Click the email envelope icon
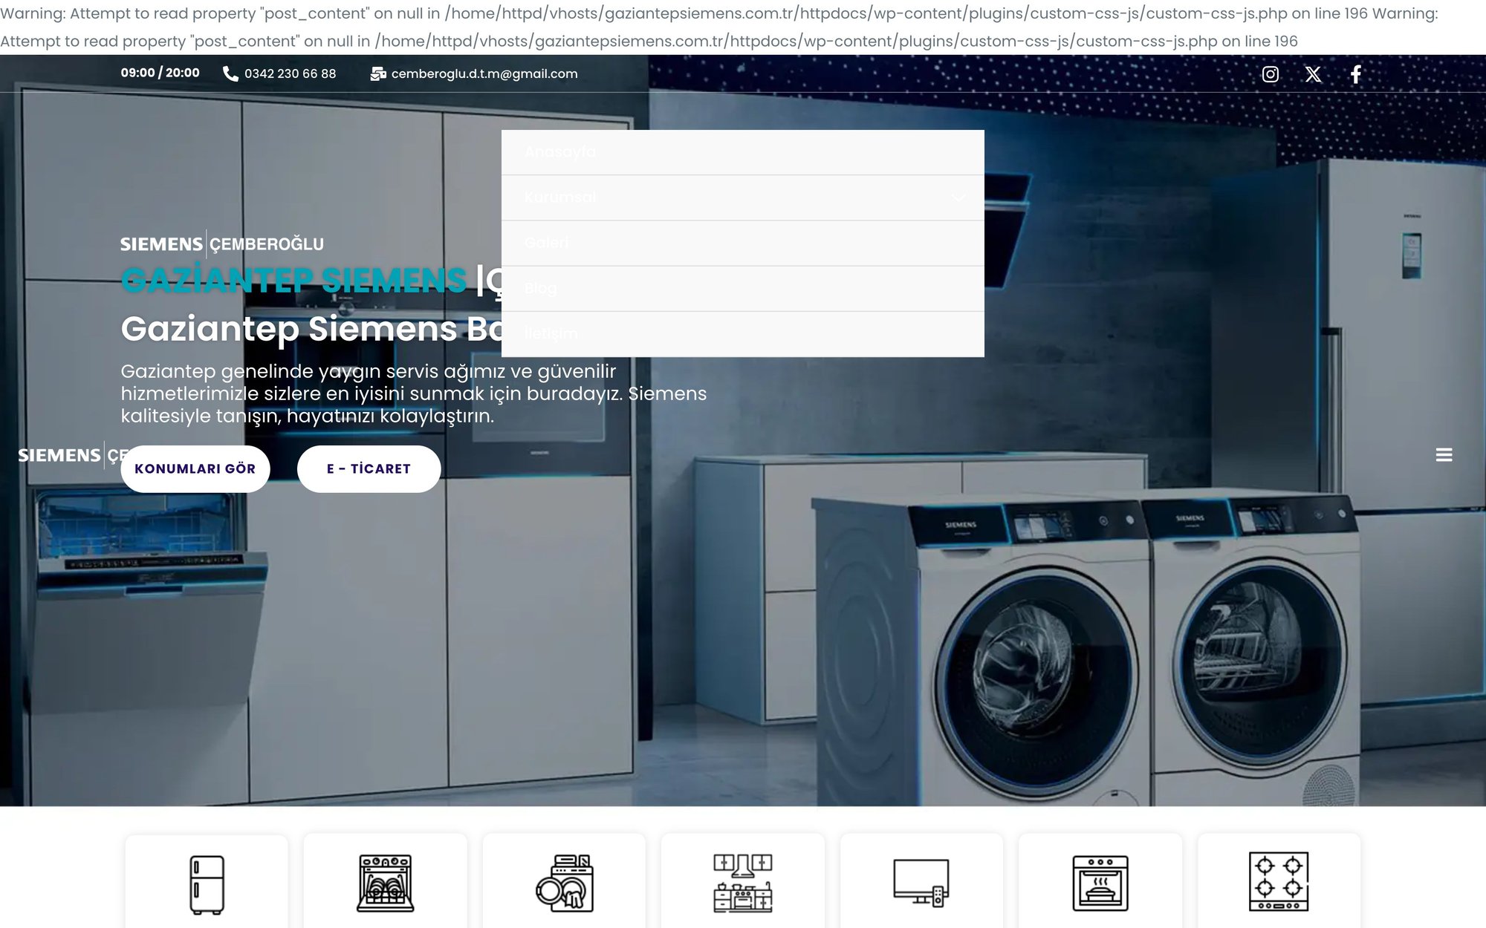1486x928 pixels. (378, 73)
